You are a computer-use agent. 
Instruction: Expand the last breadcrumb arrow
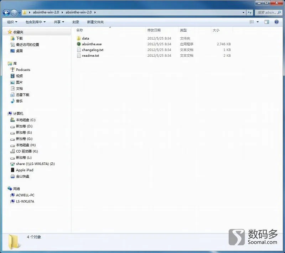point(95,12)
